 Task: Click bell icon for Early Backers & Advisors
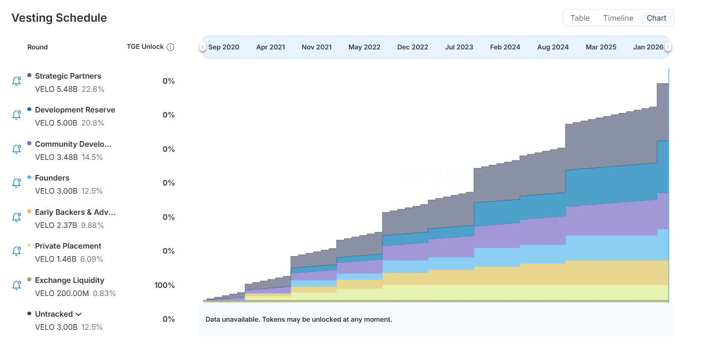[16, 217]
